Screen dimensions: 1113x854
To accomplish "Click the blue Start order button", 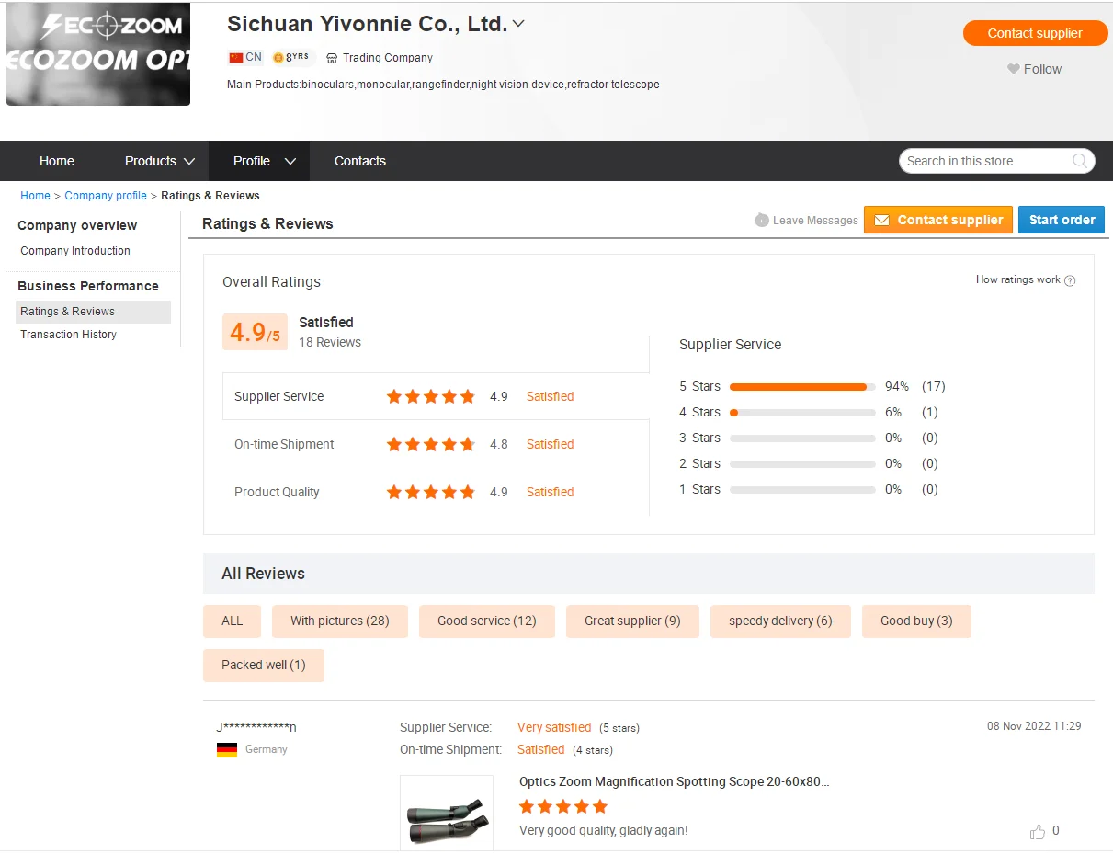I will tap(1062, 220).
